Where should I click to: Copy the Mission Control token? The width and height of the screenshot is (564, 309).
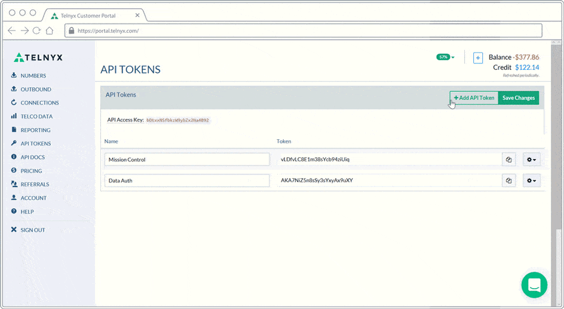click(x=508, y=160)
